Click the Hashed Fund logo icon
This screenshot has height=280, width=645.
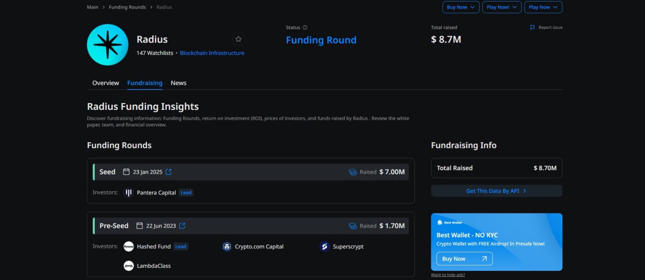point(128,246)
